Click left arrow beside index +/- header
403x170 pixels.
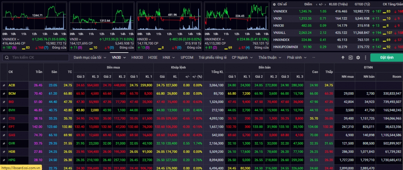tap(317, 4)
